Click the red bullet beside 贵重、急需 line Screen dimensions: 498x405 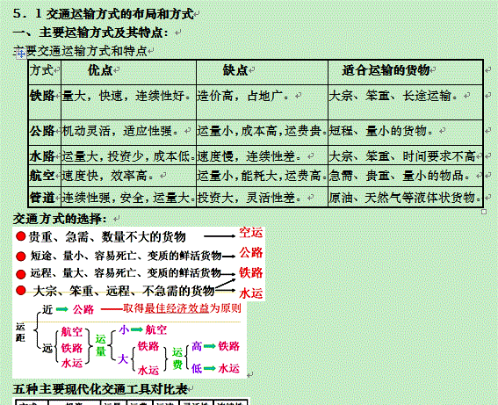pyautogui.click(x=21, y=236)
